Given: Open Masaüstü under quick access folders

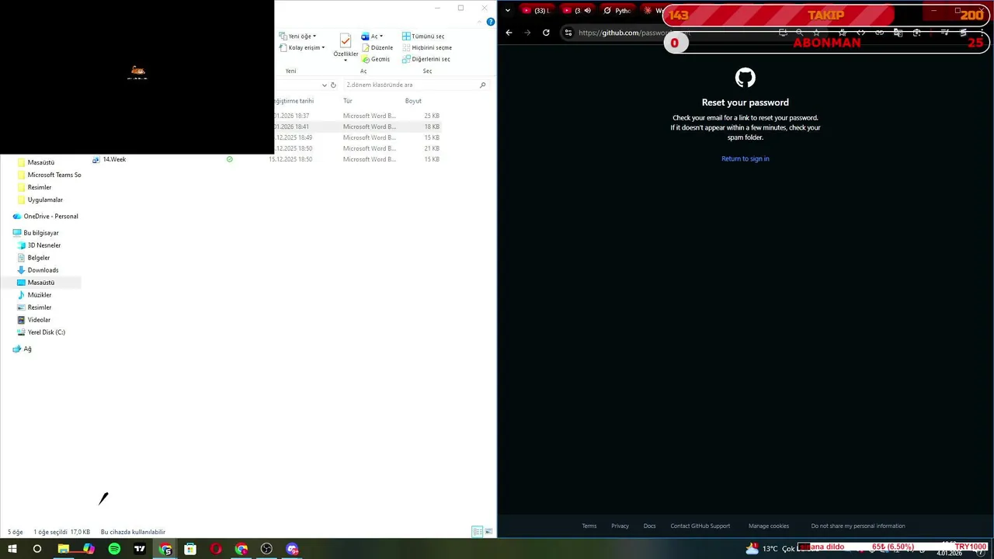Looking at the screenshot, I should pyautogui.click(x=41, y=162).
